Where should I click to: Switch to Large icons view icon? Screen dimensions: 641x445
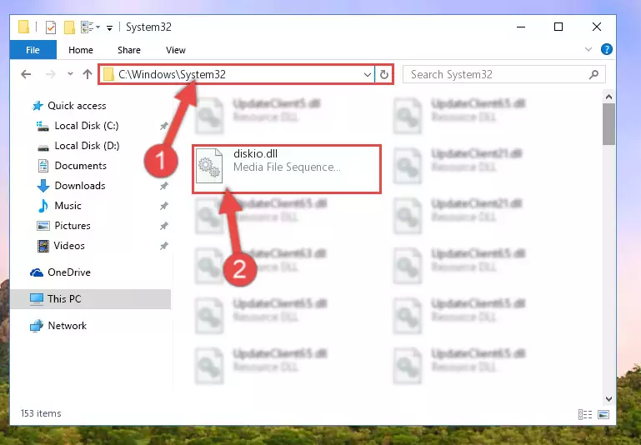coord(603,414)
